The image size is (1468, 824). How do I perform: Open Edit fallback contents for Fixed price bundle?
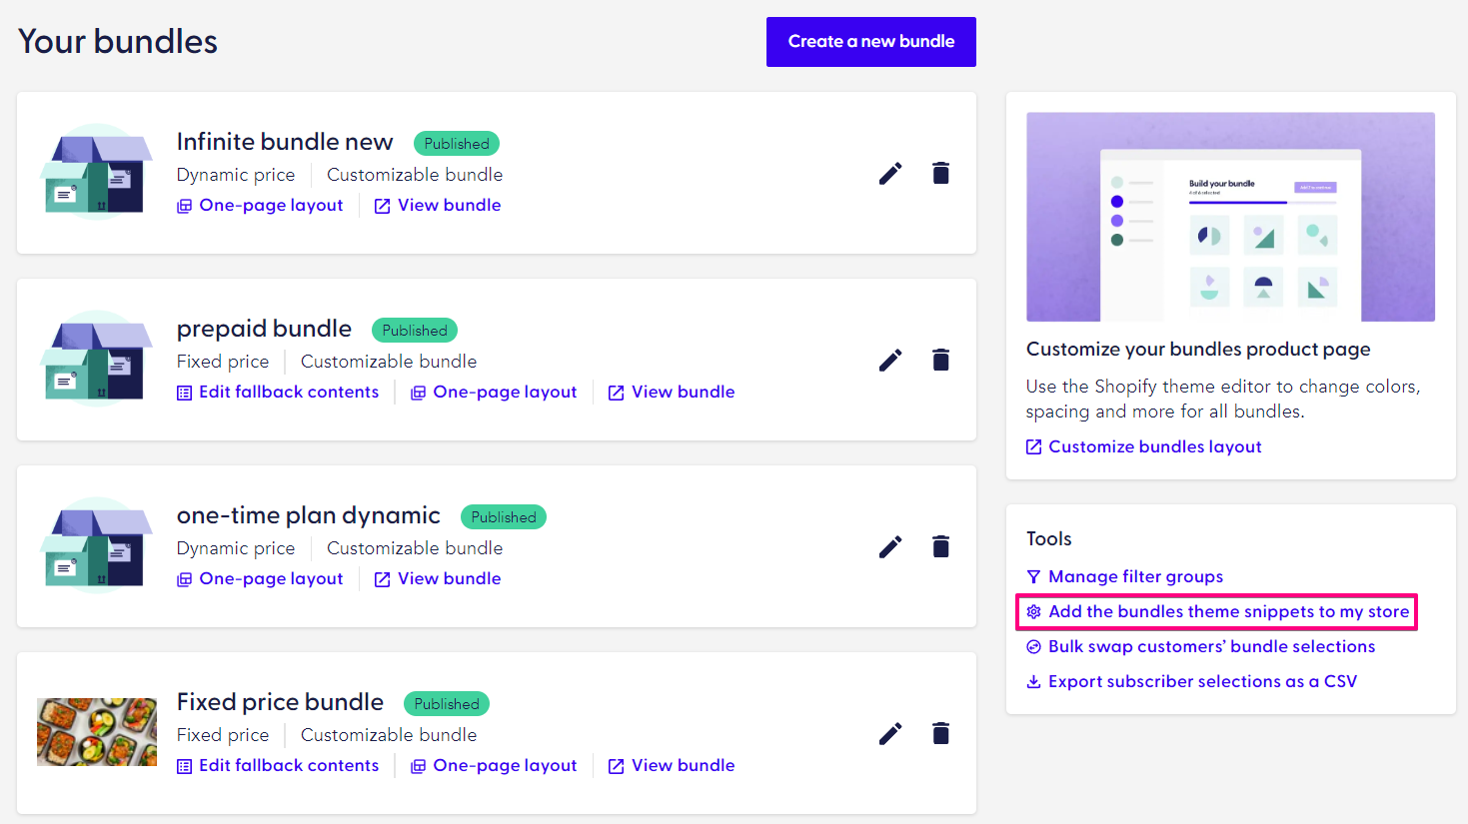(x=288, y=765)
